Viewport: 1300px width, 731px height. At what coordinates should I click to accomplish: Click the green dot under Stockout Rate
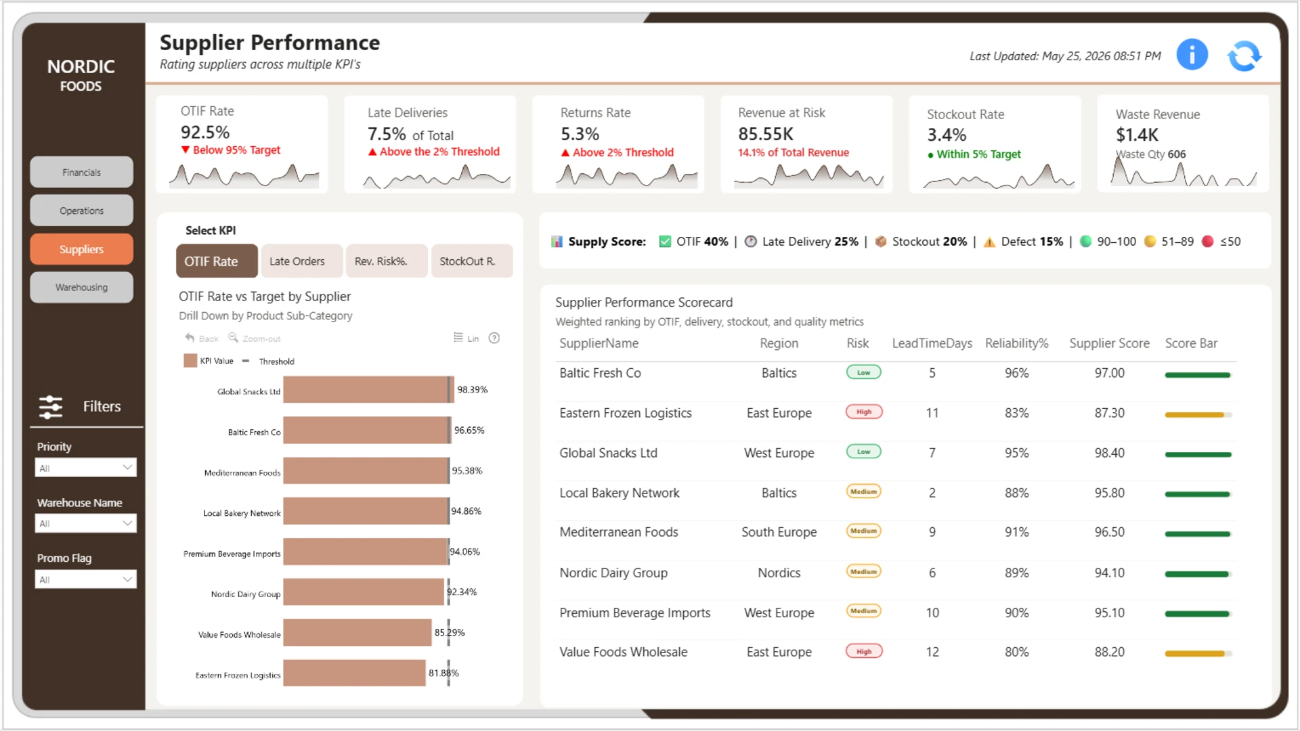(x=930, y=156)
